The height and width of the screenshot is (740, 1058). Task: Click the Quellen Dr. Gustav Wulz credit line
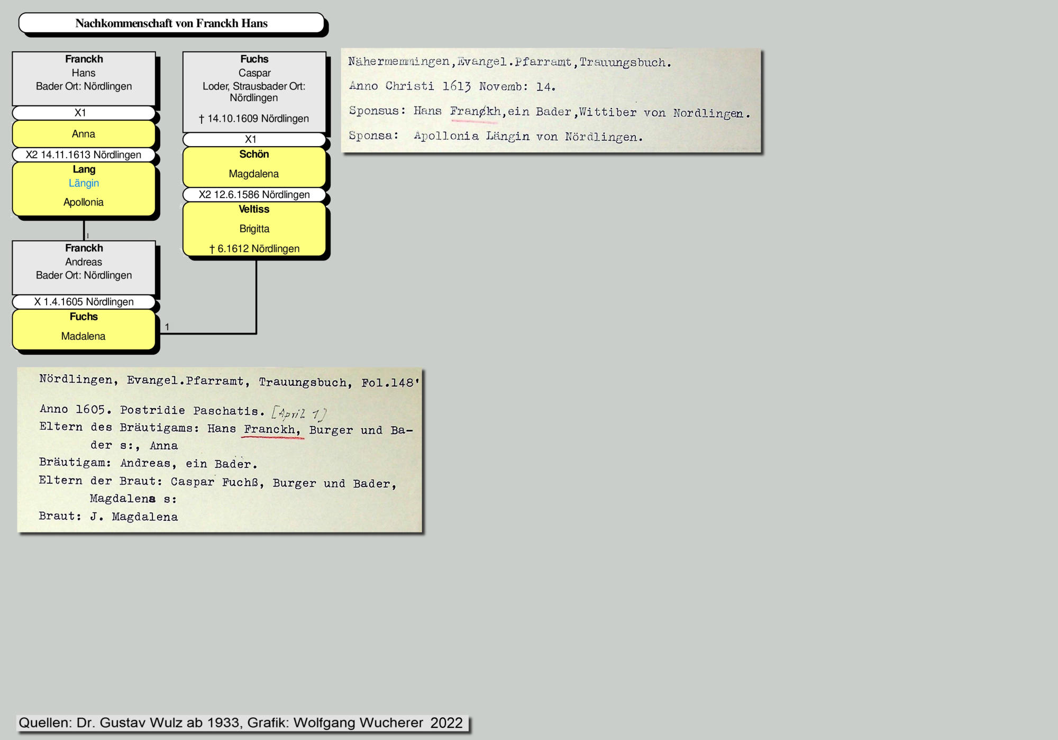pos(241,723)
